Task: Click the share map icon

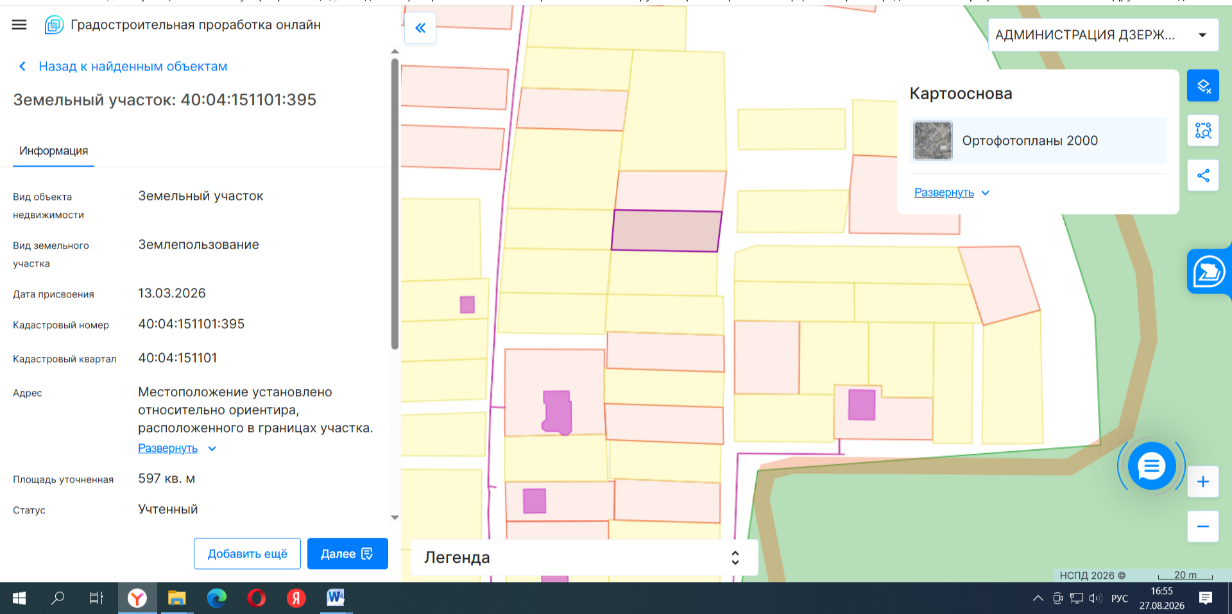Action: [x=1202, y=176]
